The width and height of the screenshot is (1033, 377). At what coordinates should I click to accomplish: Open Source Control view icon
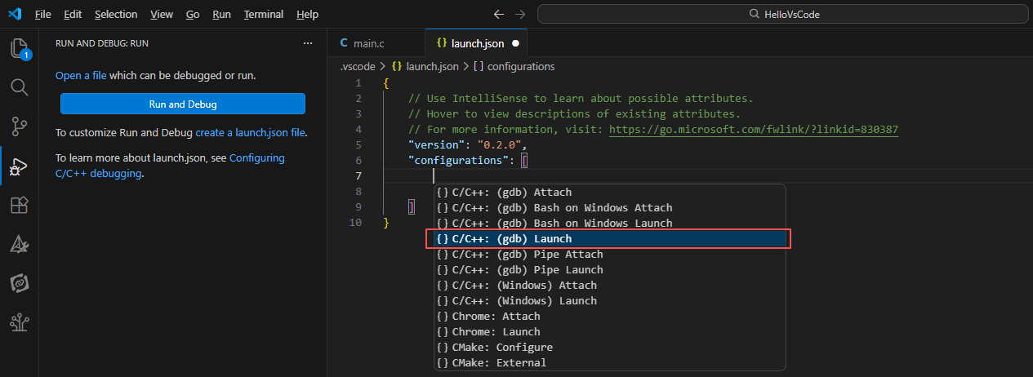[x=20, y=126]
